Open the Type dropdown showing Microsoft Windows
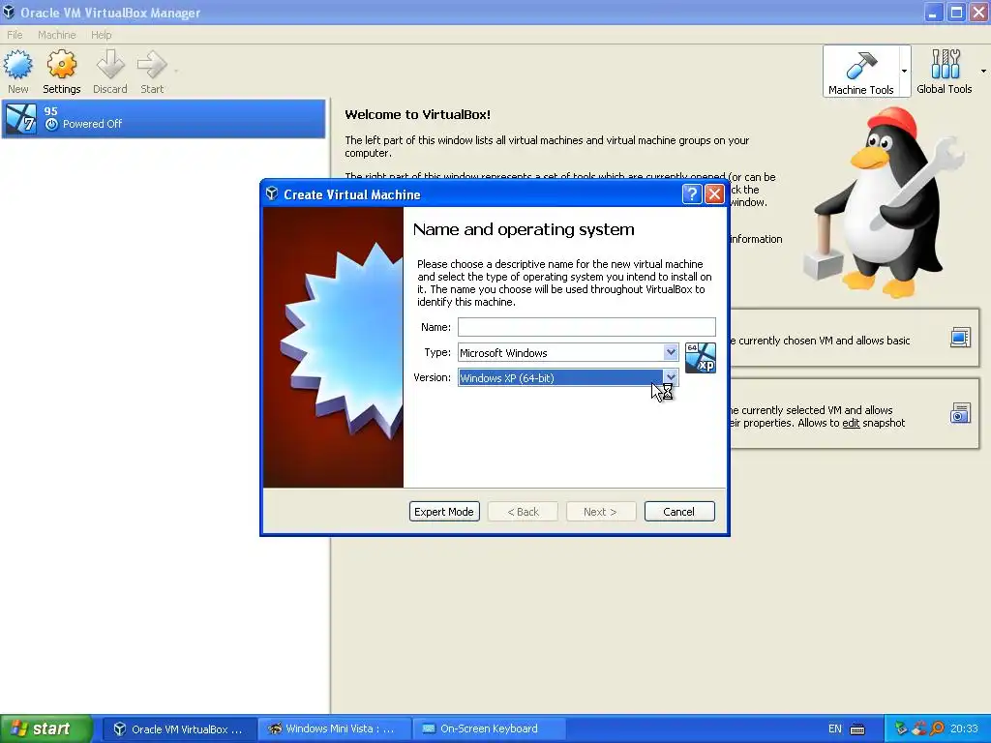Viewport: 991px width, 743px height. [568, 352]
